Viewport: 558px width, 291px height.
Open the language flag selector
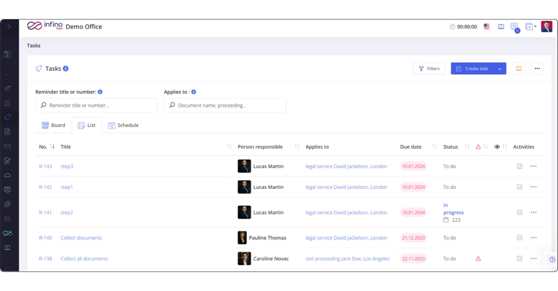tap(486, 27)
